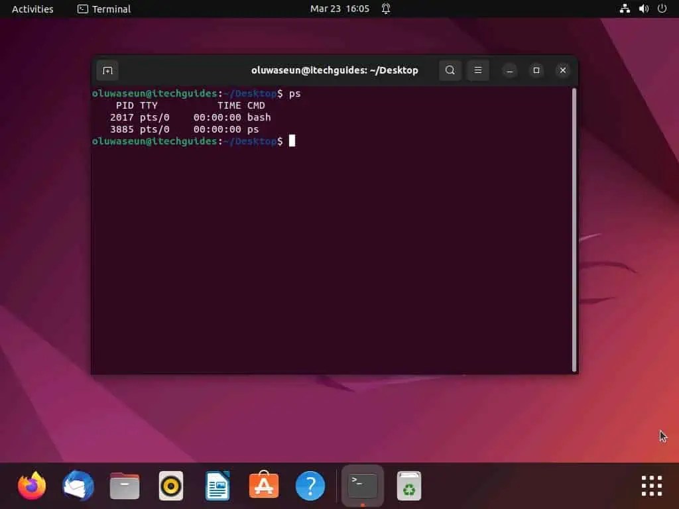Open LibreOffice Writer from the dock
The width and height of the screenshot is (679, 509).
(x=217, y=485)
